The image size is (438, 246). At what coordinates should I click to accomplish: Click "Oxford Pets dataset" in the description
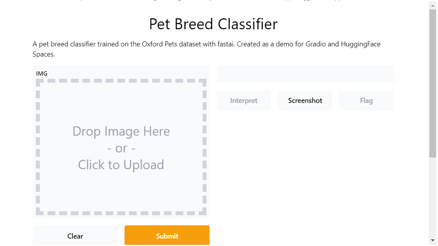click(x=166, y=44)
